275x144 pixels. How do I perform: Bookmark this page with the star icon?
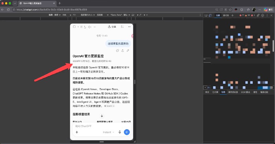230,10
